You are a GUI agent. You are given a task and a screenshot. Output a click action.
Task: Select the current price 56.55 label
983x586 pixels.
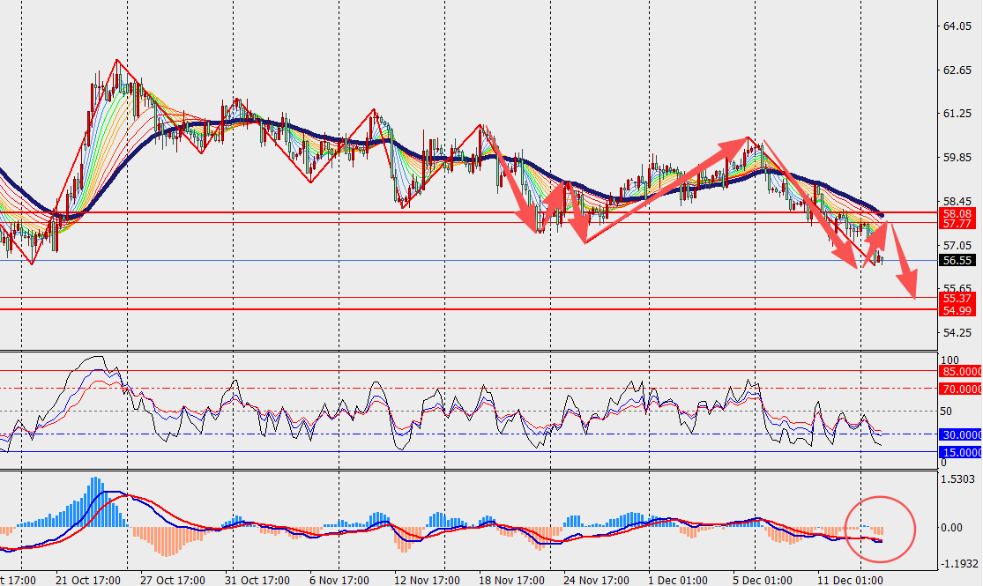pos(957,261)
